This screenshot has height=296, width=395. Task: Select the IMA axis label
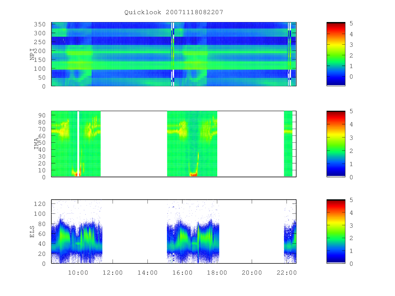tap(36, 144)
